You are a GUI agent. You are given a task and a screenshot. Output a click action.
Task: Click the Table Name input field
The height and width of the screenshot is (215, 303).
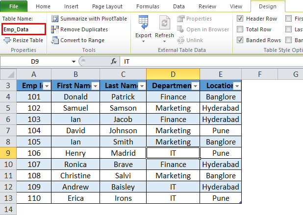[x=23, y=29]
